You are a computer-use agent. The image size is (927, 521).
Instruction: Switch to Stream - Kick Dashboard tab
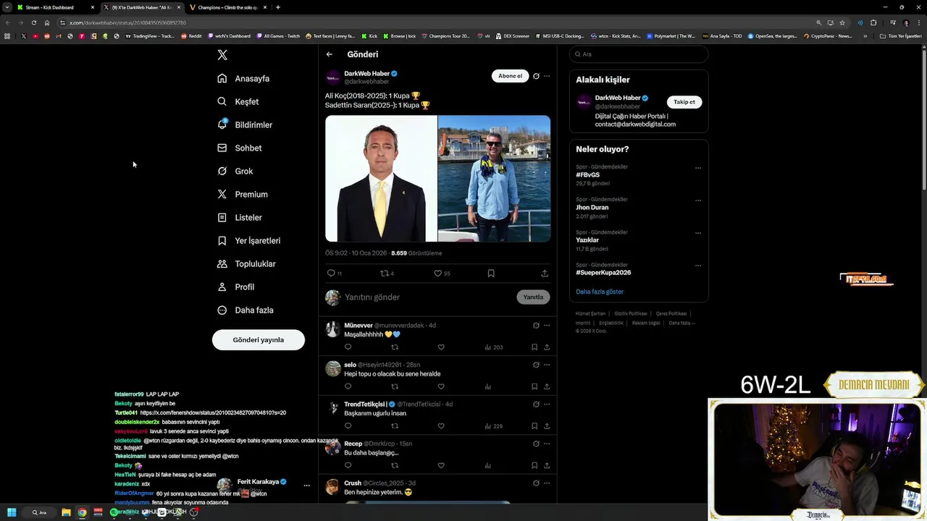point(55,7)
